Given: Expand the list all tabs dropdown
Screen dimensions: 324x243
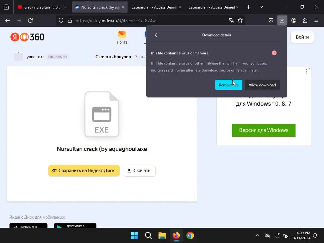Looking at the screenshot, I should pyautogui.click(x=261, y=7).
